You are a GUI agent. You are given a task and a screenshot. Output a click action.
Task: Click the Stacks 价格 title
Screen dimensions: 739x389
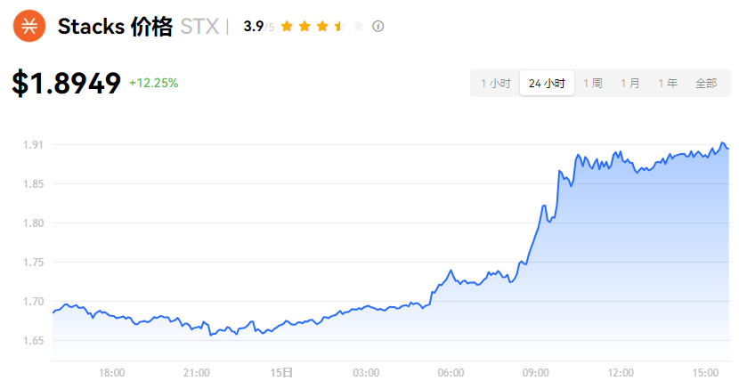click(x=114, y=27)
